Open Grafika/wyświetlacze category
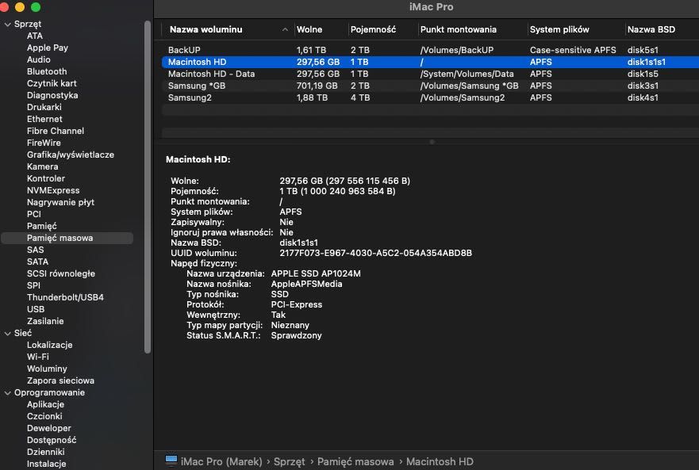The height and width of the screenshot is (470, 699). pyautogui.click(x=71, y=155)
